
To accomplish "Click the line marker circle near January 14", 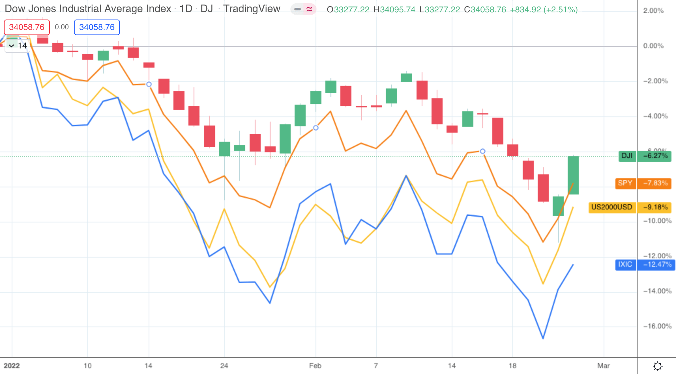I will pos(149,84).
